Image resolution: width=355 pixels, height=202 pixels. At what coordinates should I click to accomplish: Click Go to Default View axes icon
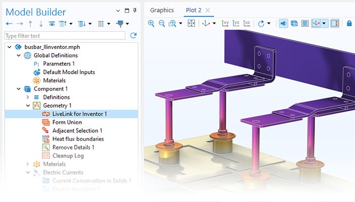pos(206,23)
